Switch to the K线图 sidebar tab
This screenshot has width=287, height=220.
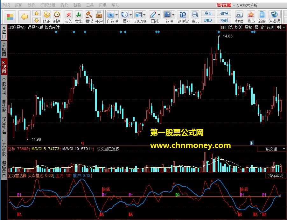pyautogui.click(x=4, y=67)
